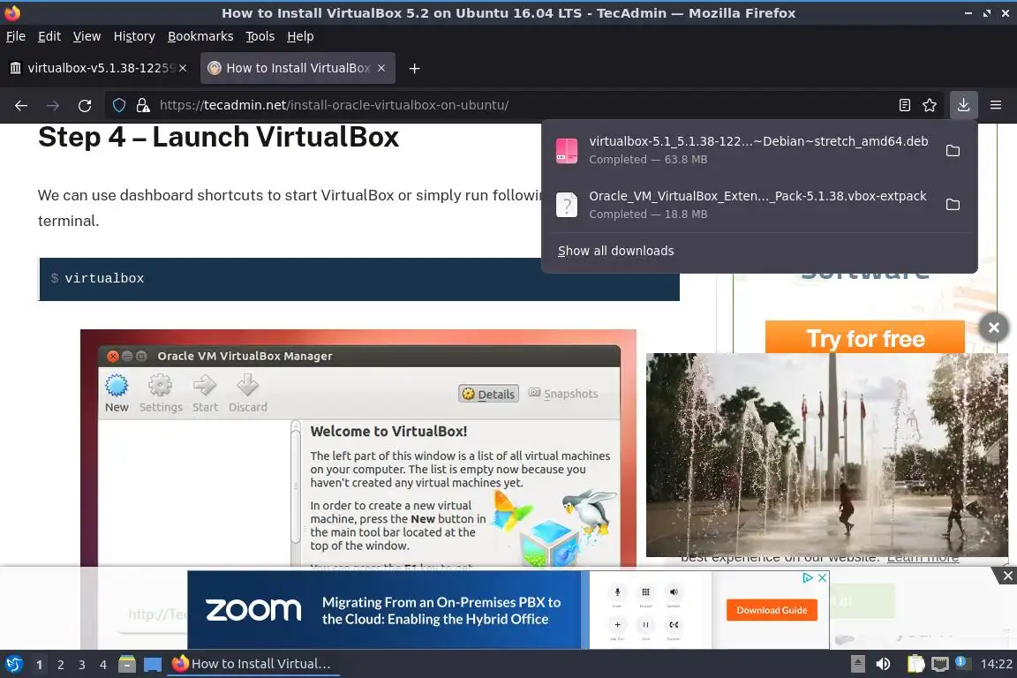Click the Zoom logo in the ad
Screen dimensions: 1017x678
pyautogui.click(x=253, y=610)
